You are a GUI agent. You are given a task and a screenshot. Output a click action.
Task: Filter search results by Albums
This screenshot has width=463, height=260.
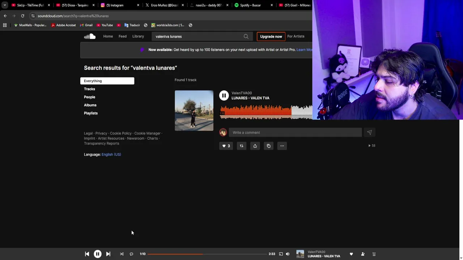point(90,105)
